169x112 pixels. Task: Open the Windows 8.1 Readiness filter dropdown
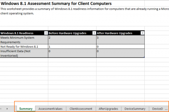pos(46,33)
